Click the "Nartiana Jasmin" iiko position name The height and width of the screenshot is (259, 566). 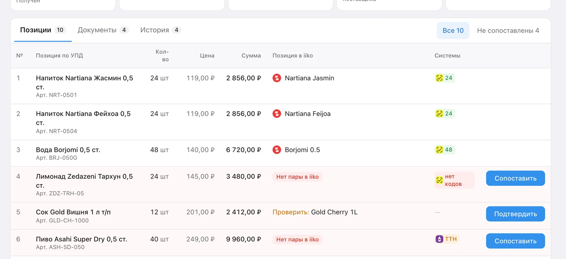click(x=310, y=78)
